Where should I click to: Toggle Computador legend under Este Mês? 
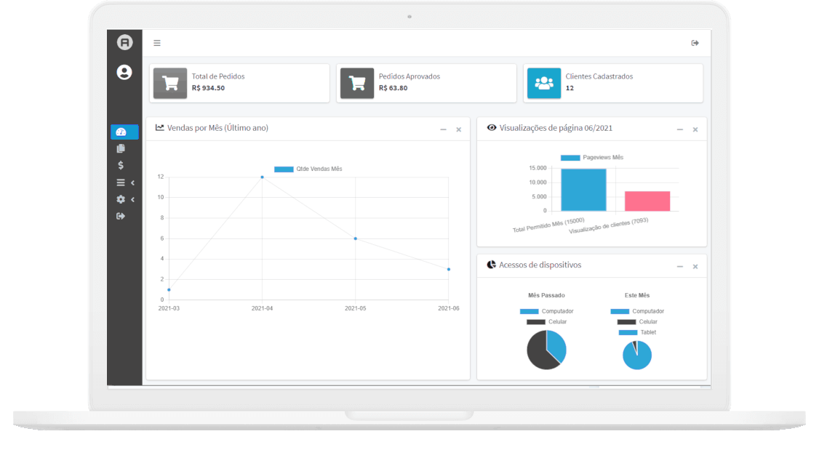point(637,311)
